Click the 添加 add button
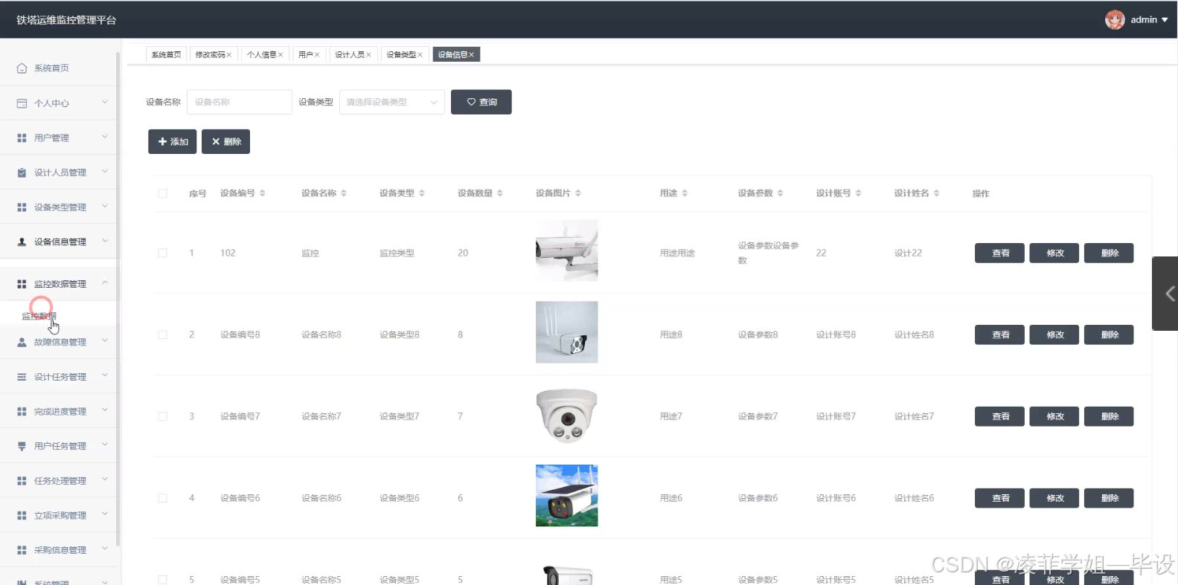Image resolution: width=1178 pixels, height=585 pixels. [x=172, y=141]
